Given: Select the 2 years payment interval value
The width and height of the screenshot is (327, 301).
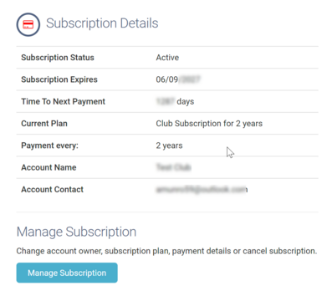Looking at the screenshot, I should pos(169,145).
